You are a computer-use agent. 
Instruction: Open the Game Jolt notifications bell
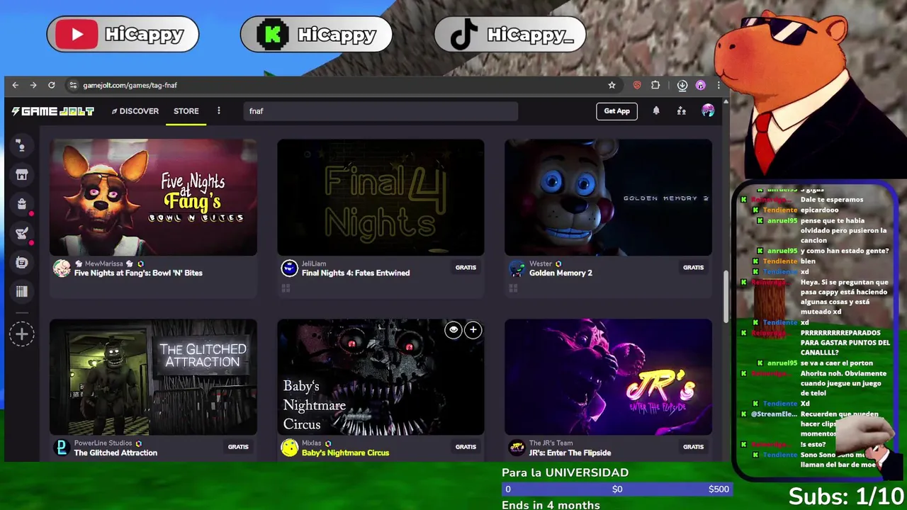656,111
